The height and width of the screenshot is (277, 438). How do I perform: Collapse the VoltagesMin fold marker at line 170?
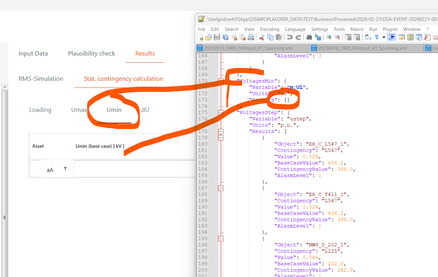click(x=221, y=81)
